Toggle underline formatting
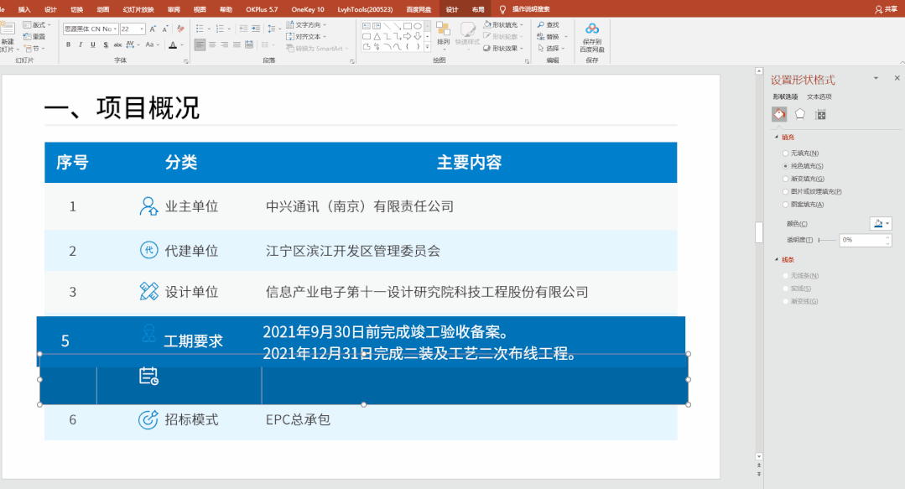The height and width of the screenshot is (489, 905). [x=93, y=45]
